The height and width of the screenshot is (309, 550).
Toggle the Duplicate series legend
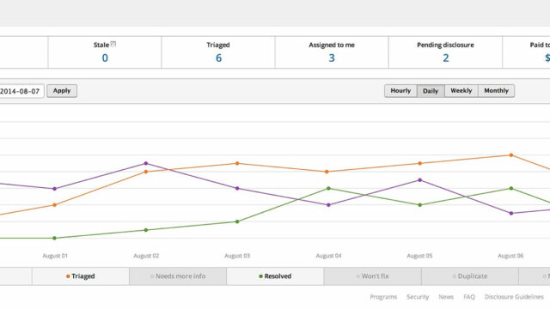coord(470,276)
